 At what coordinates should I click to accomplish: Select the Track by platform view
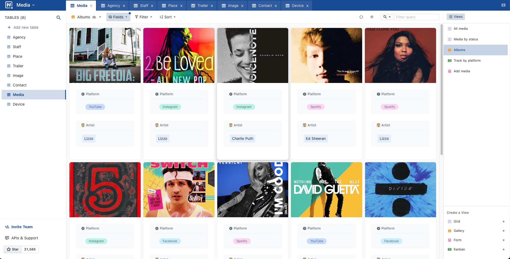click(475, 61)
